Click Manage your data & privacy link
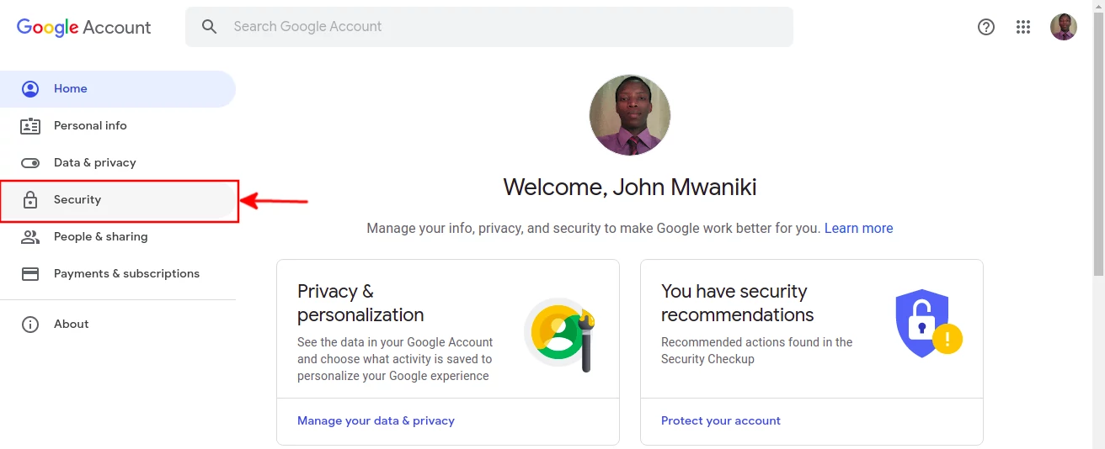 [x=376, y=420]
